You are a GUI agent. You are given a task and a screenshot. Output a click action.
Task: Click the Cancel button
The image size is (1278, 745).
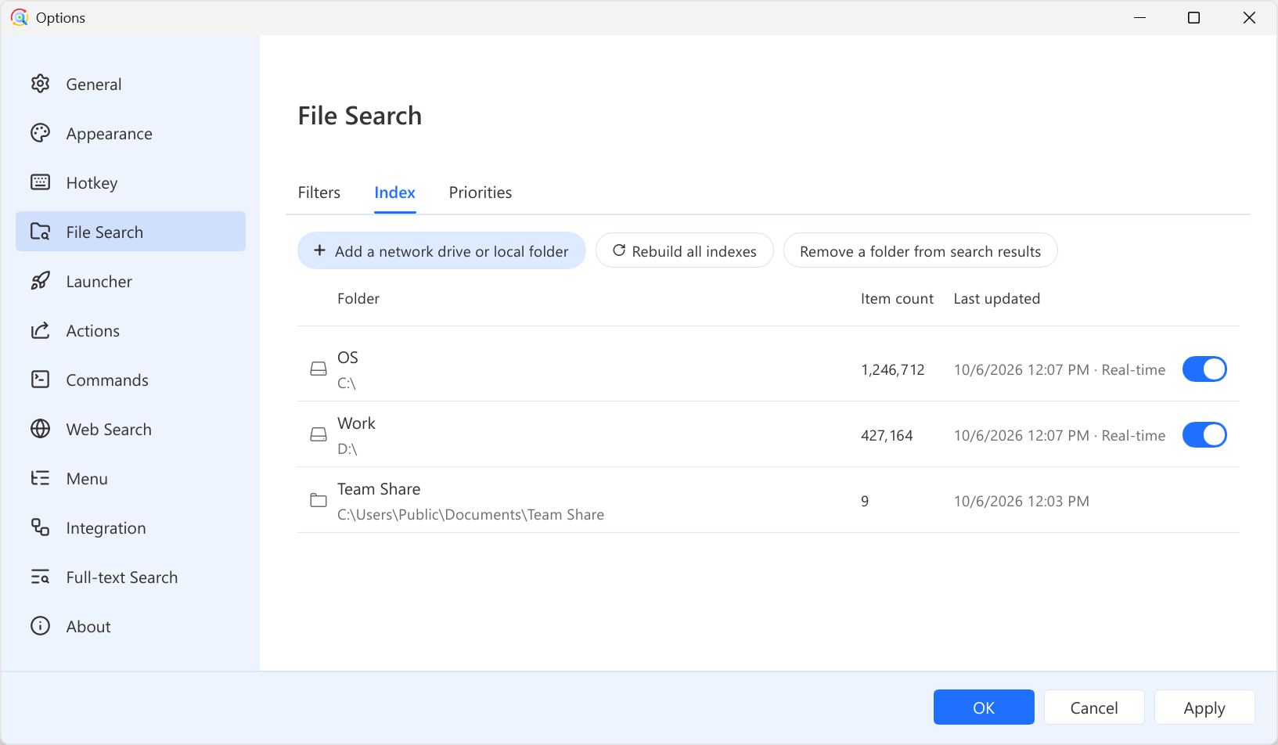pos(1094,707)
